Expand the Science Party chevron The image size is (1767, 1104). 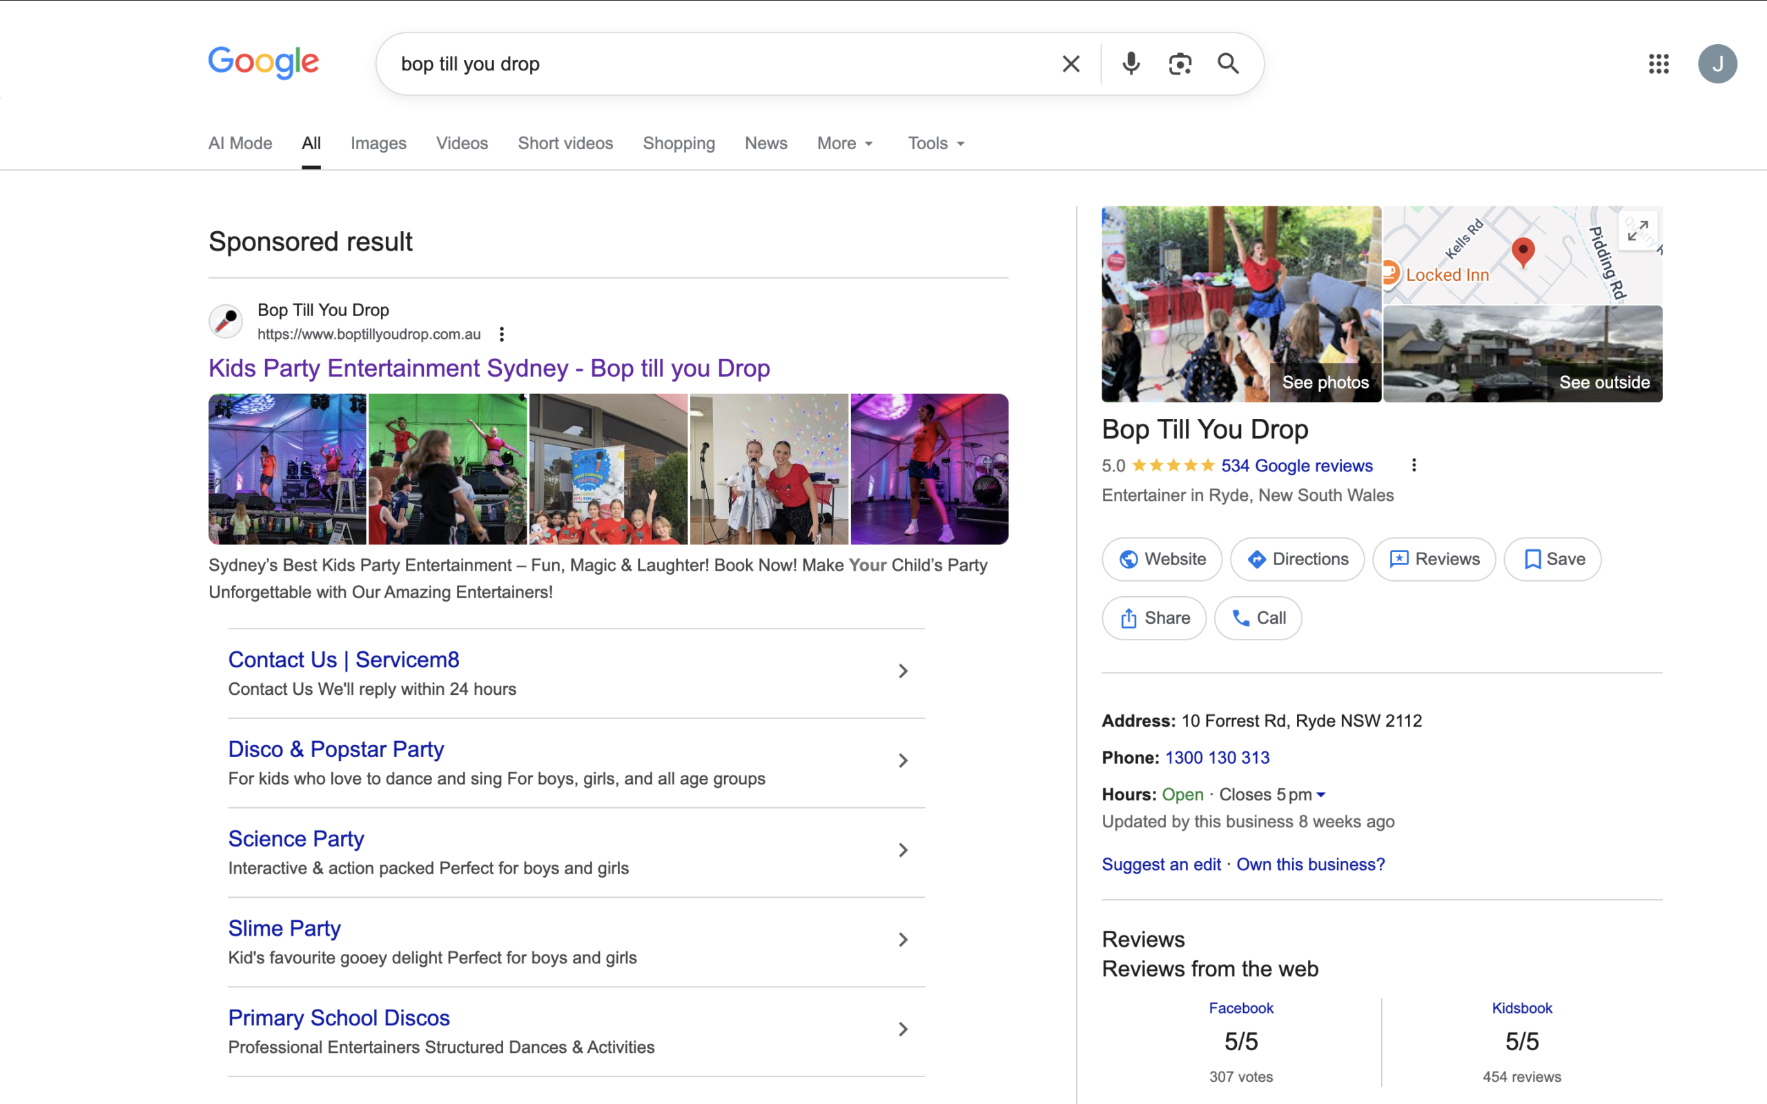click(x=904, y=850)
